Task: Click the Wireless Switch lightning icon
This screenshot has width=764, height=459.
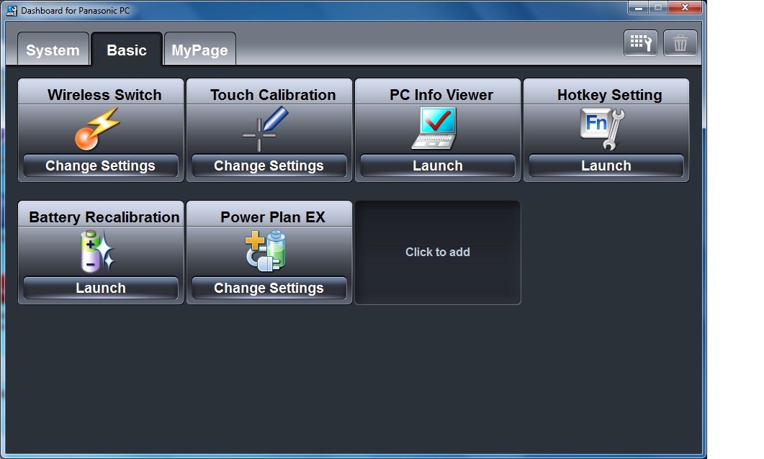Action: (97, 129)
